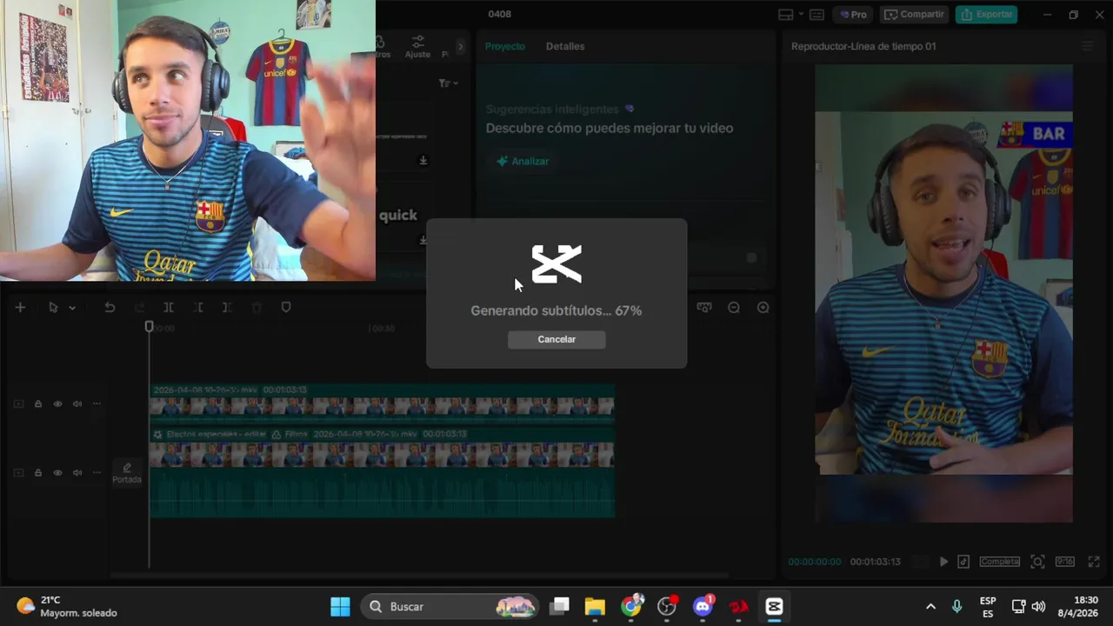Viewport: 1113px width, 626px height.
Task: Select the layout icon in title bar
Action: click(786, 14)
